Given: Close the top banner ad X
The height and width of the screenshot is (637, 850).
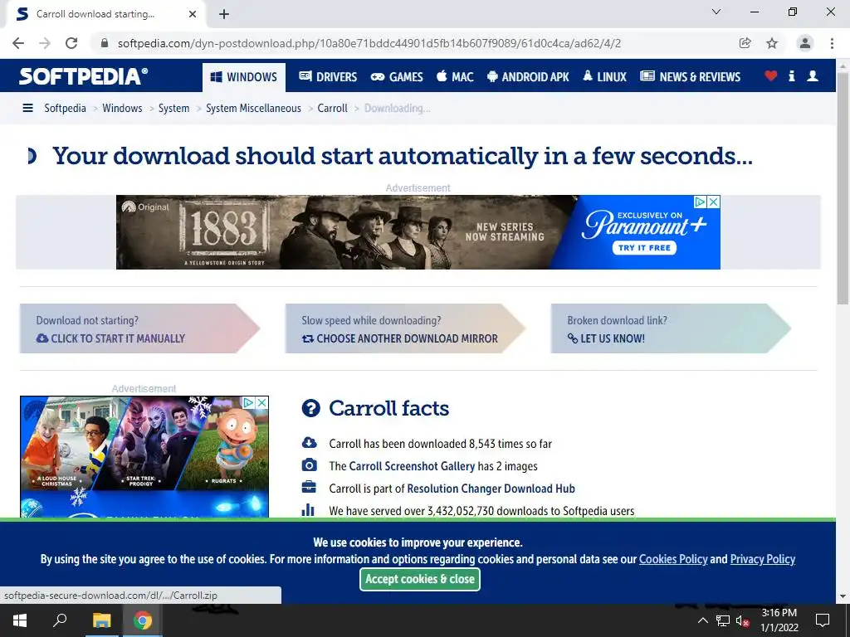Looking at the screenshot, I should (714, 202).
